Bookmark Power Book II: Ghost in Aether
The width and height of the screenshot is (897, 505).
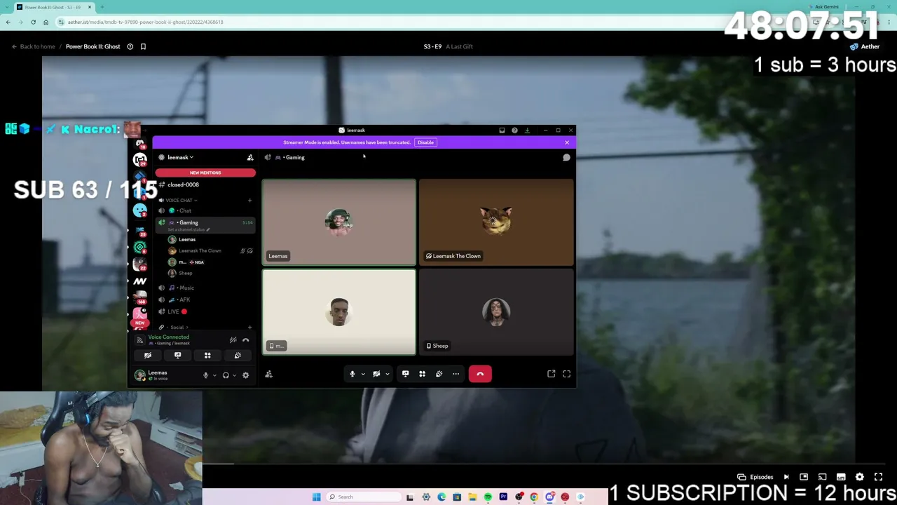click(143, 46)
